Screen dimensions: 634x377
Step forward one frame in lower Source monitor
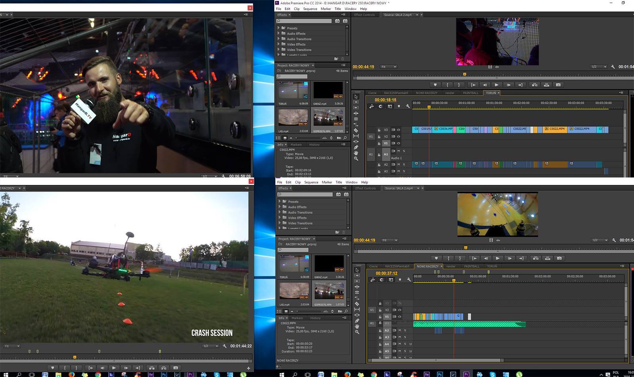[x=510, y=258]
